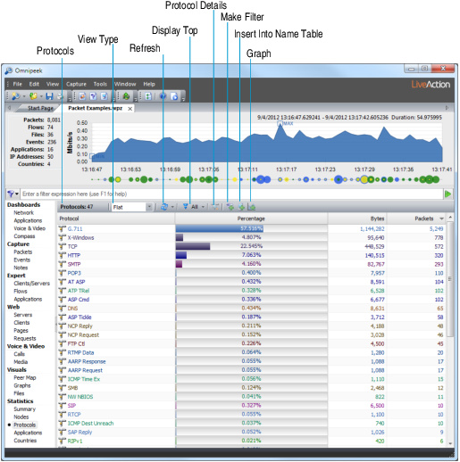The width and height of the screenshot is (460, 462).
Task: Click the G.711 protocol row icon
Action: click(x=63, y=229)
